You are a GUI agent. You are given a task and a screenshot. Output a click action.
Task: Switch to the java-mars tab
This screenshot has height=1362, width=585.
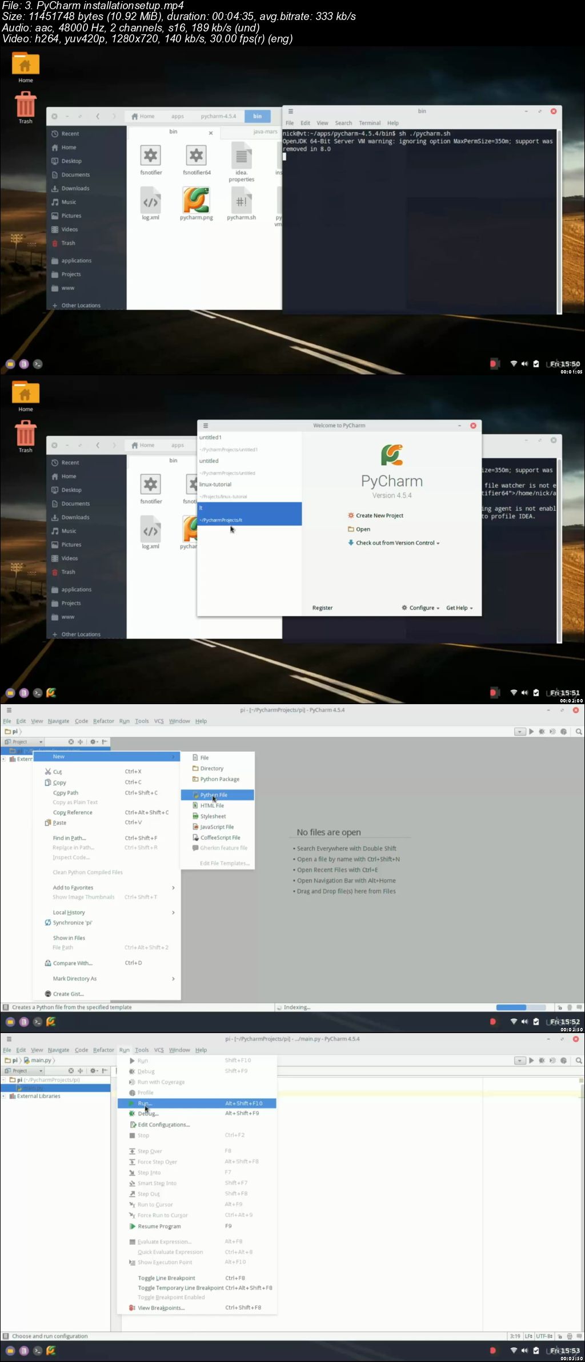tap(266, 132)
